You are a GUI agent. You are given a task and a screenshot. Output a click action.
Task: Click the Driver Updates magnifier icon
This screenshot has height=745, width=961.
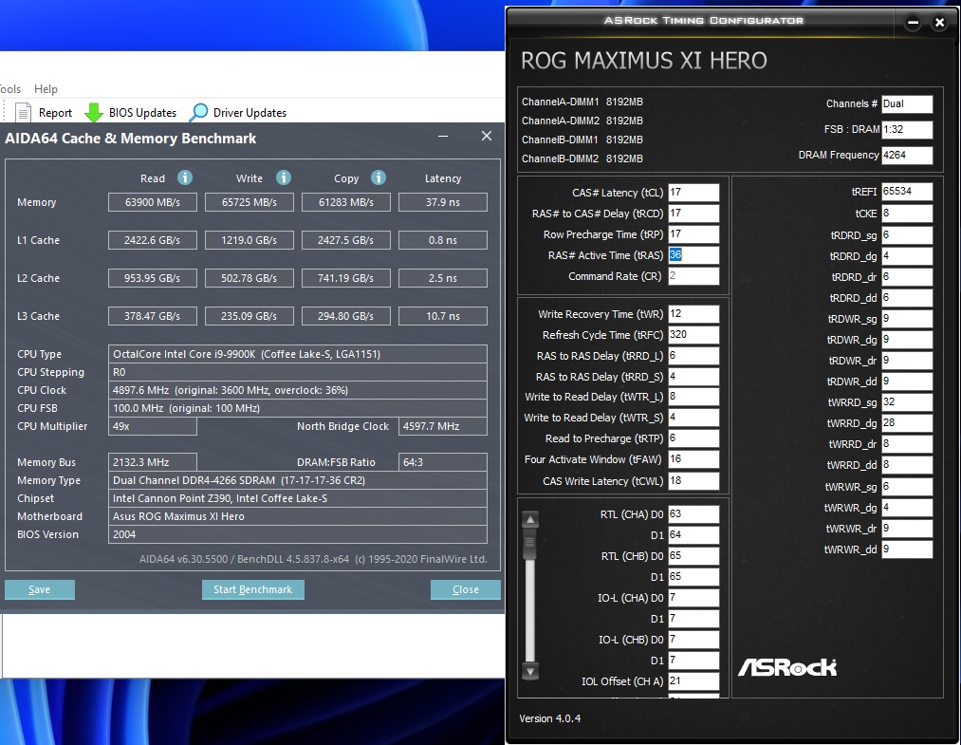[x=198, y=113]
